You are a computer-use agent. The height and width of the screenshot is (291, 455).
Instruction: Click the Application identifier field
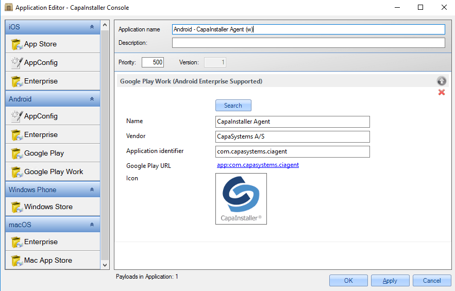293,152
